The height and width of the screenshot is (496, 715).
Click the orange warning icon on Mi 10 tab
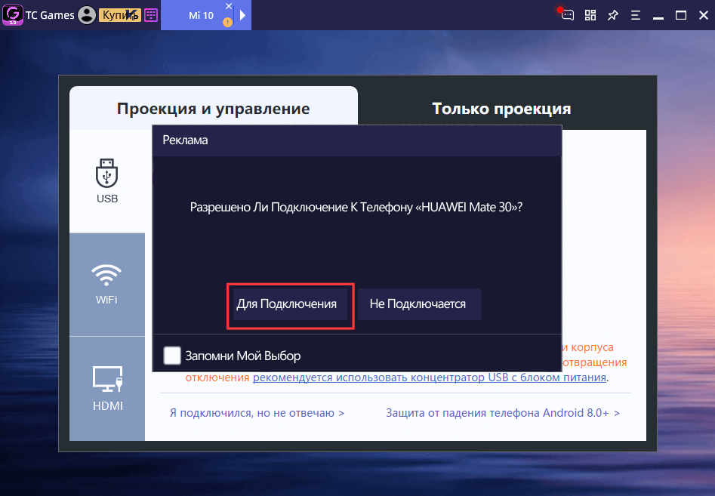227,22
